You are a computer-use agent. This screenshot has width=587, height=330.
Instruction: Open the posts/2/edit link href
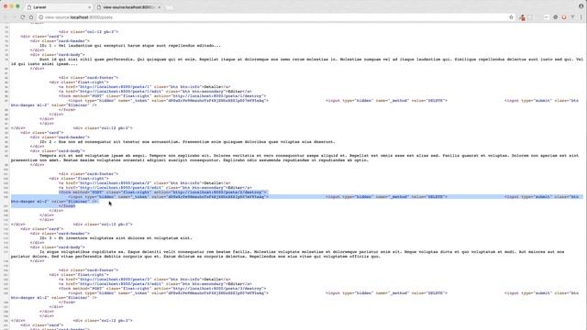click(x=120, y=187)
